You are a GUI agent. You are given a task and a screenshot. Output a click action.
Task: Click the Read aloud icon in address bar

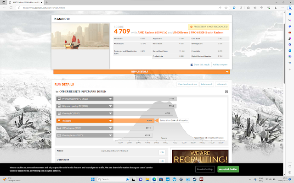tap(220, 8)
